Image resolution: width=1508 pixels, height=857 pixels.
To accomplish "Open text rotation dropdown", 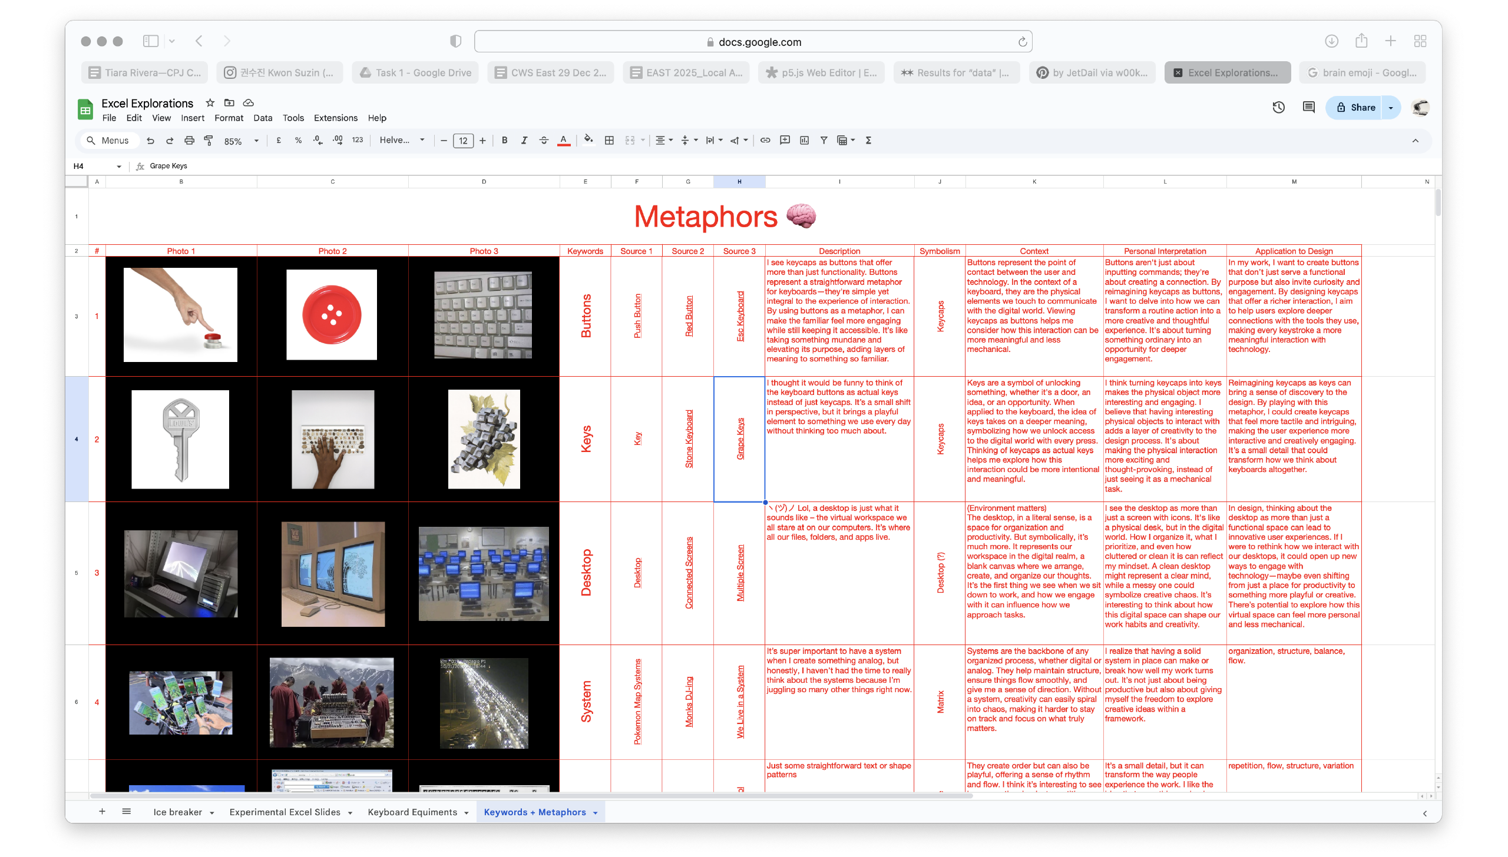I will tap(739, 141).
